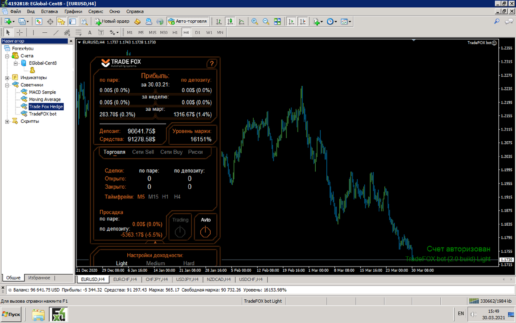
Task: Click the Signals broadcast toolbar icon
Action: tap(160, 21)
